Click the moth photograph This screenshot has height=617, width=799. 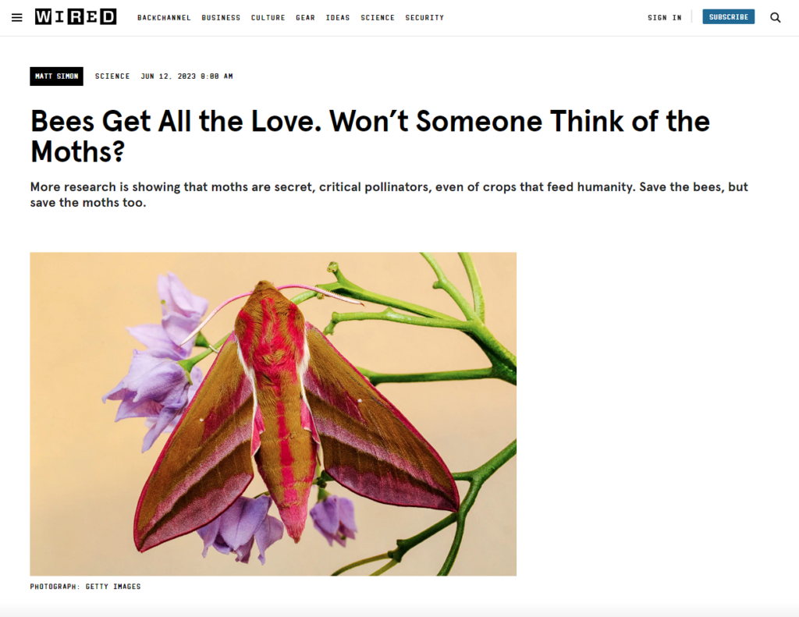tap(273, 413)
